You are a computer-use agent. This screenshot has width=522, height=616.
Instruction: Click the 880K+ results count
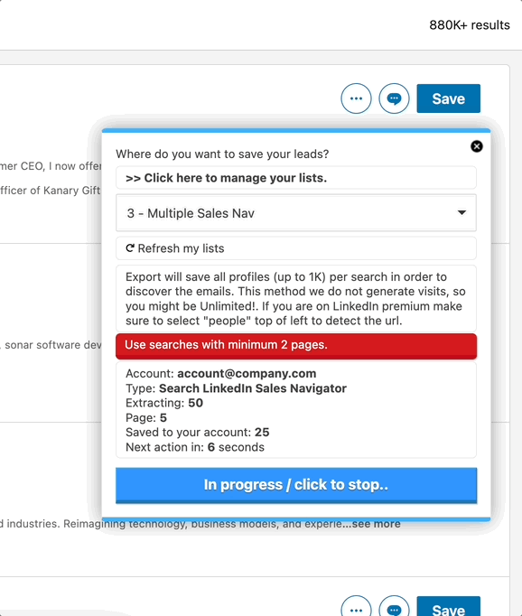coord(470,25)
